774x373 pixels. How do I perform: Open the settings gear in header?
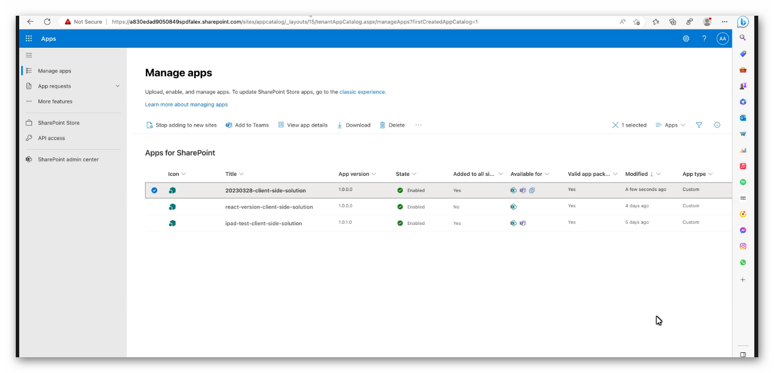(686, 38)
